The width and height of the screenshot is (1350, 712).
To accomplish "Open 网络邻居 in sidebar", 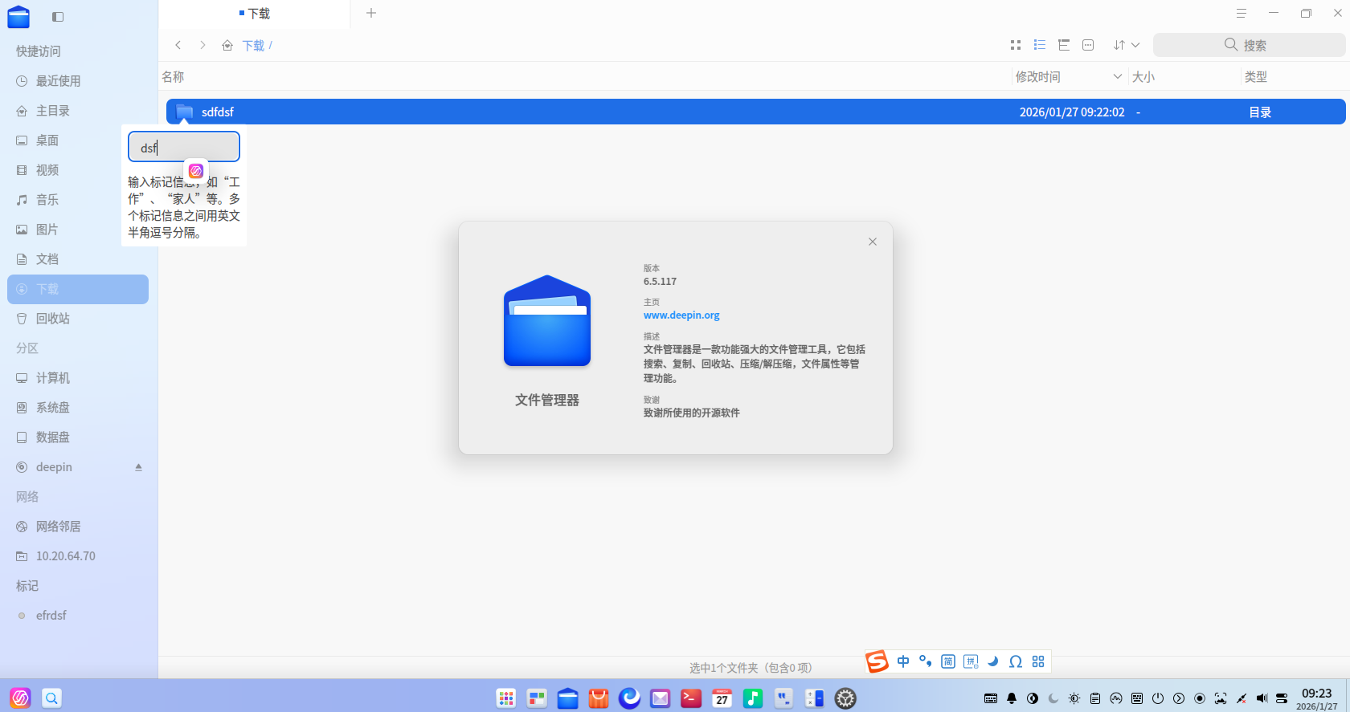I will (x=78, y=527).
